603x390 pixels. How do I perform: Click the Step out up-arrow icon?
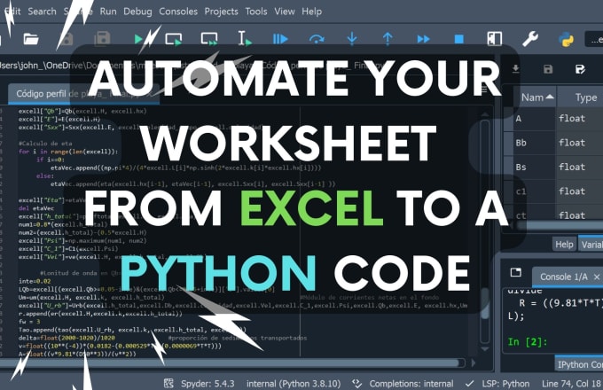[x=388, y=39]
